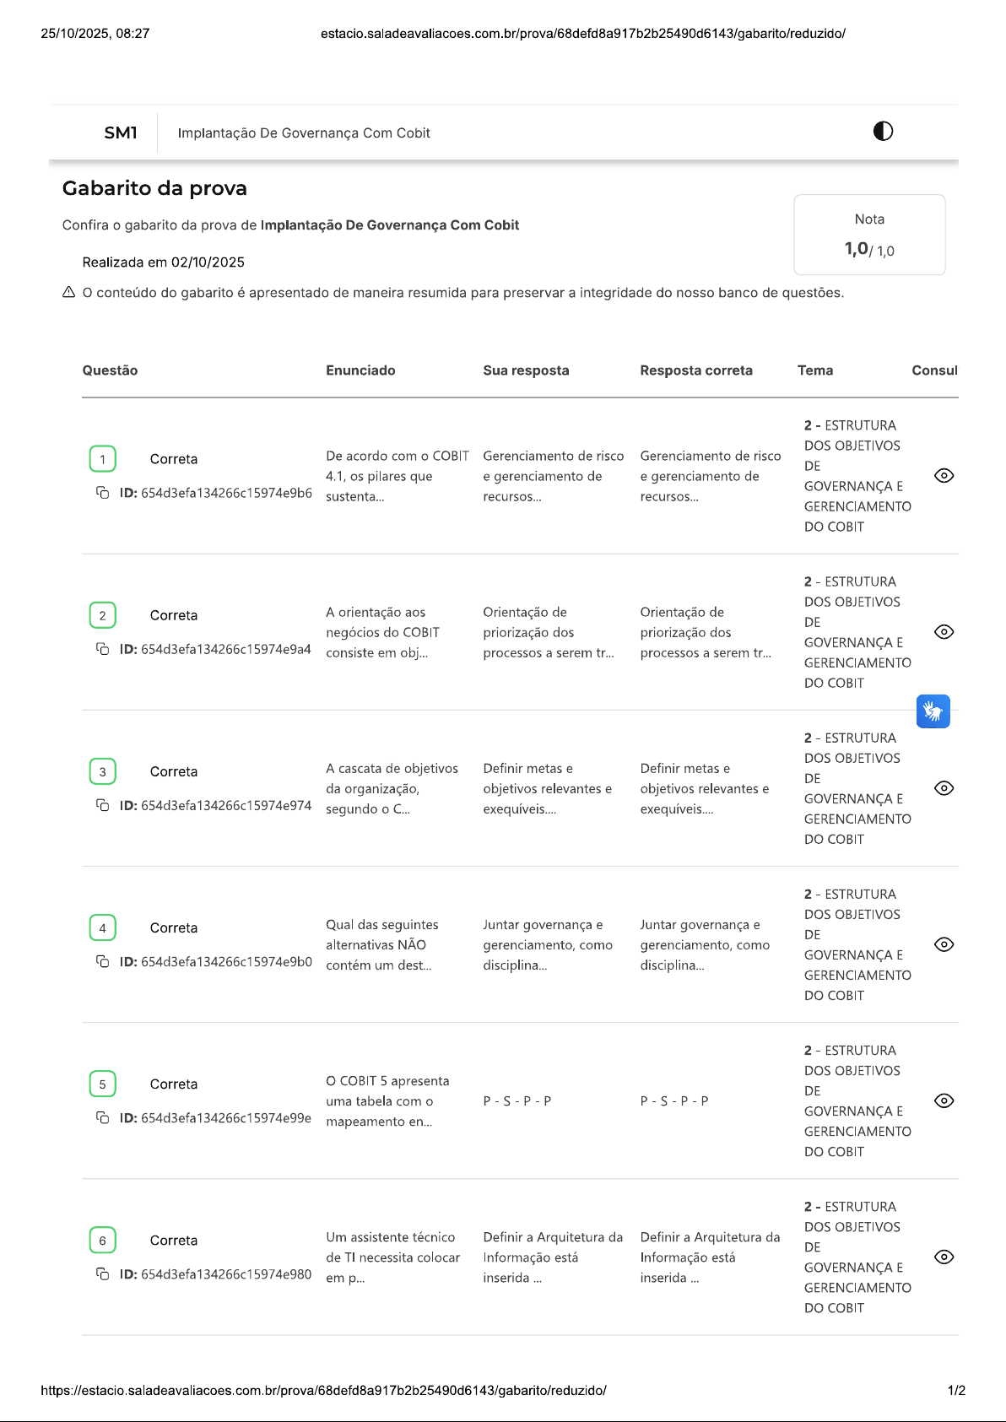Copy the ID of question 5

coord(103,1117)
